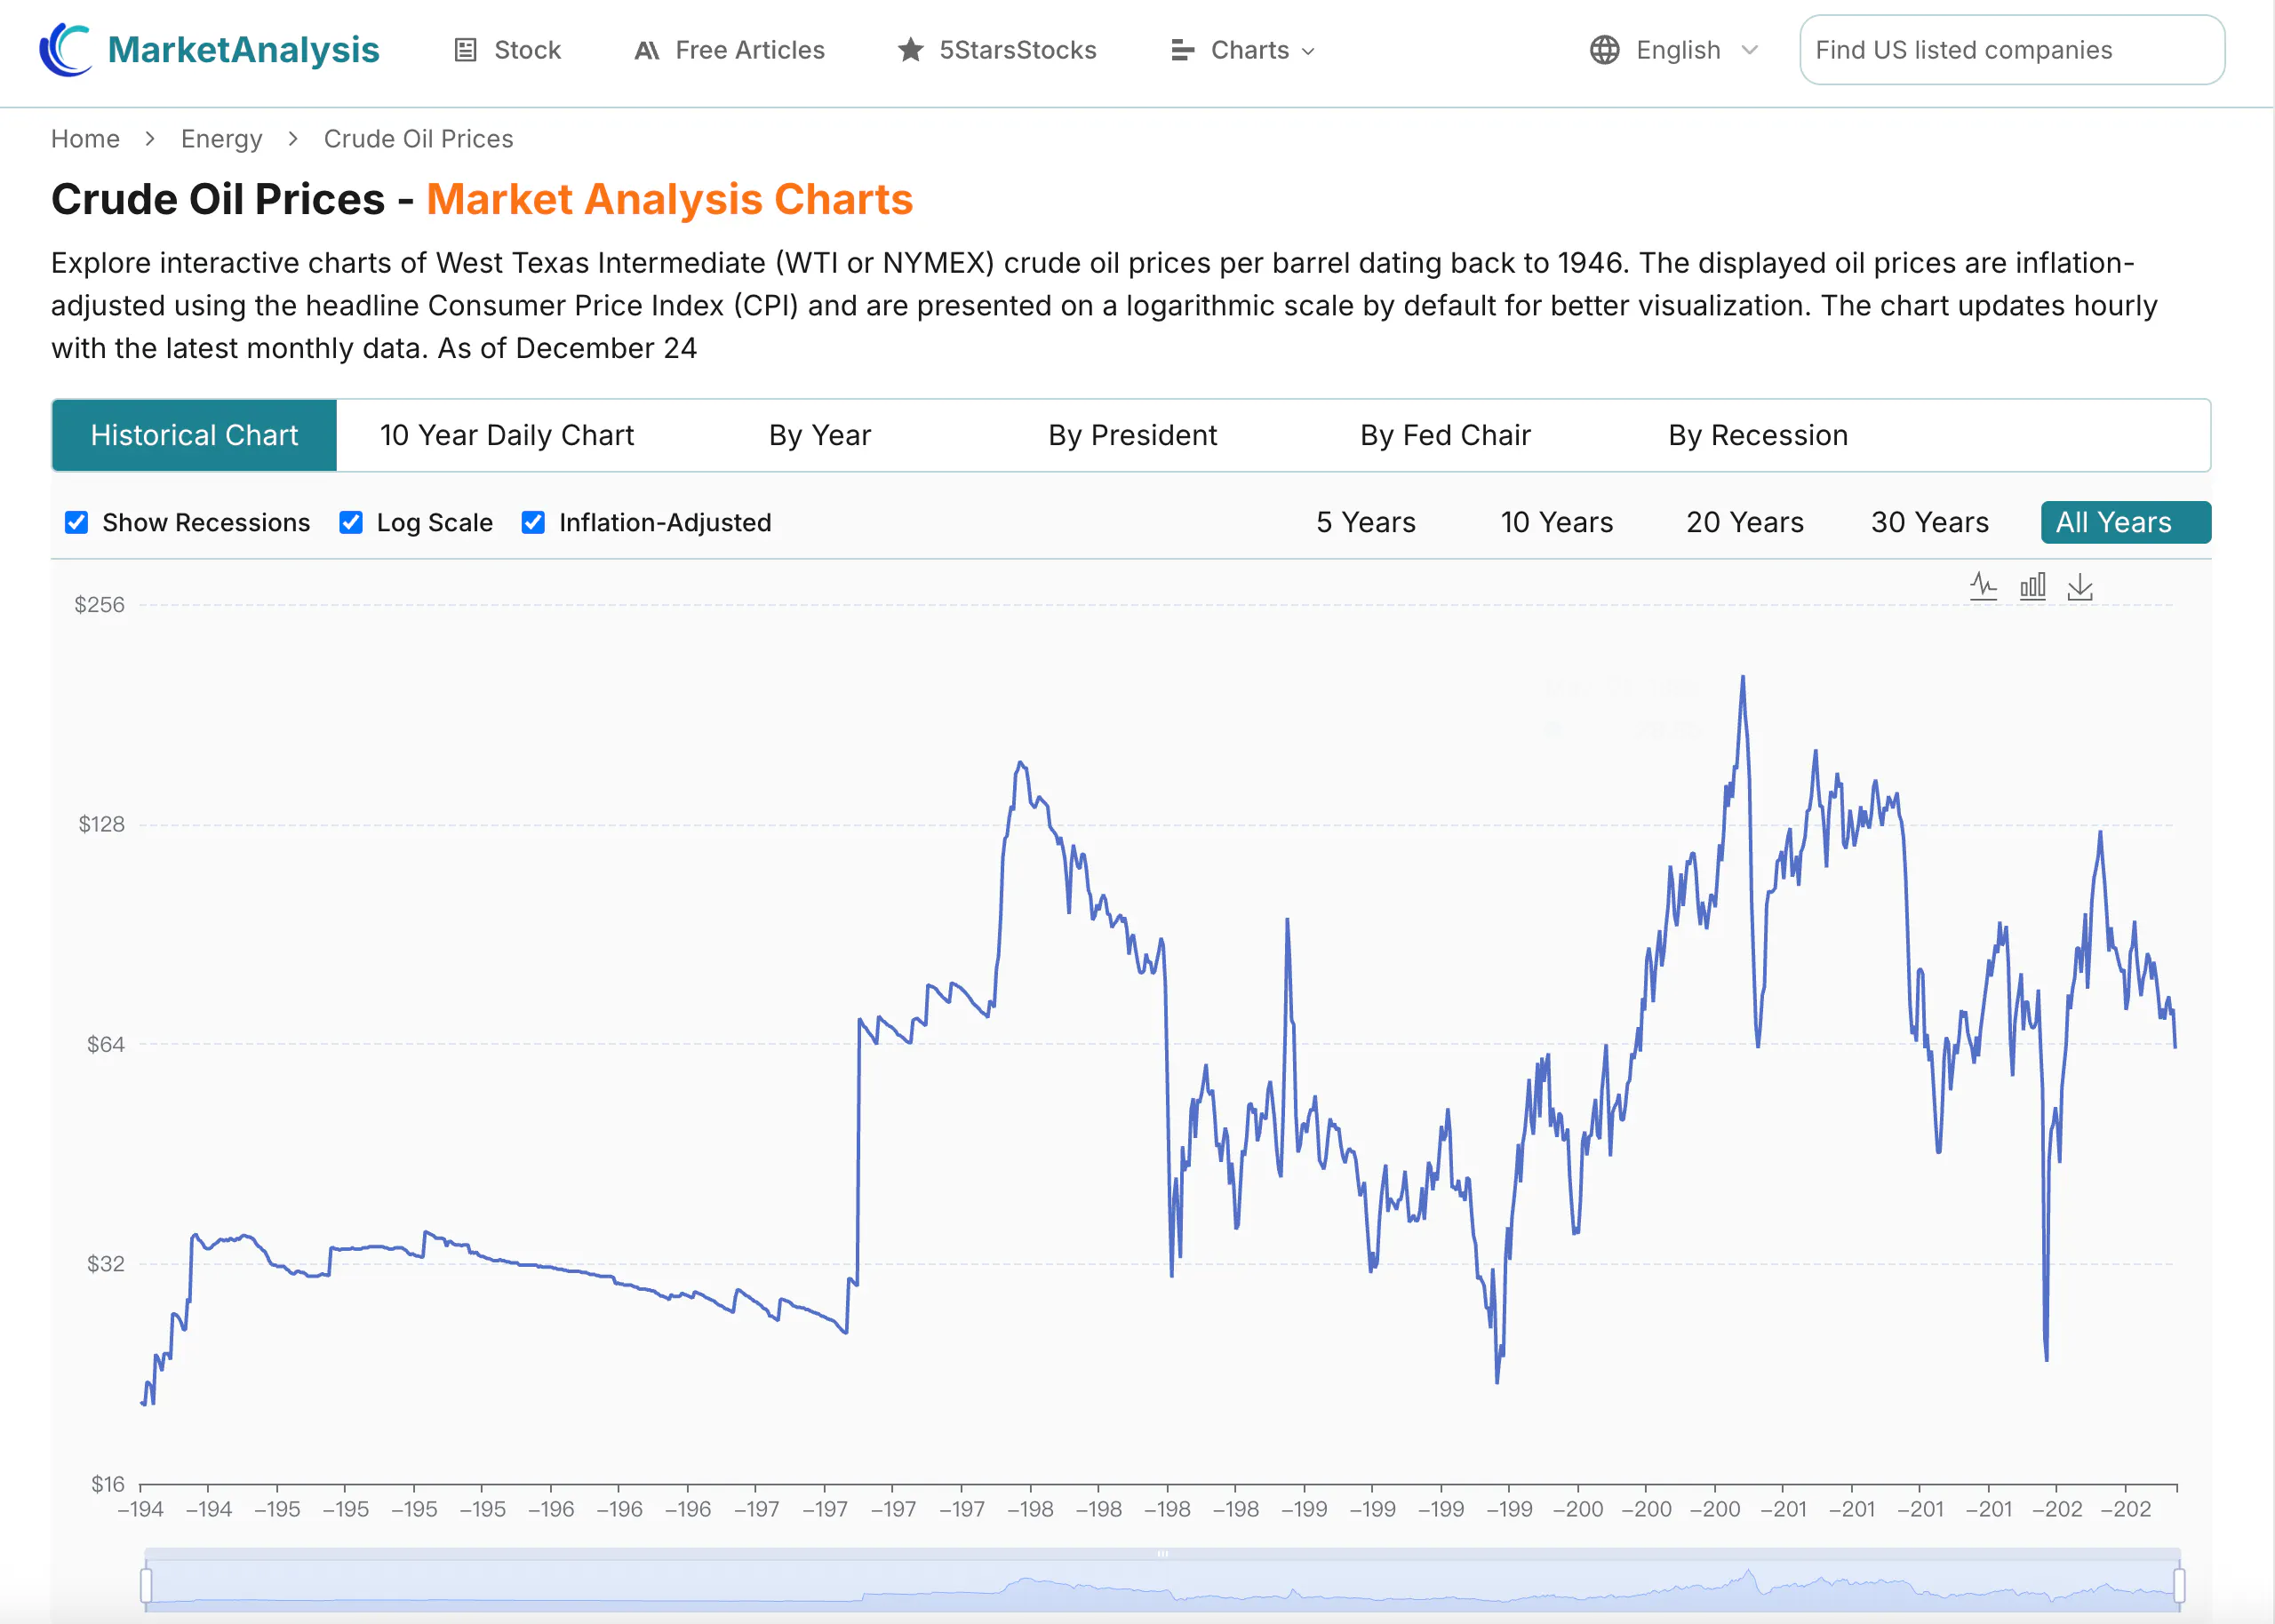The width and height of the screenshot is (2275, 1624).
Task: Switch to 10 Year Daily Chart tab
Action: (x=507, y=435)
